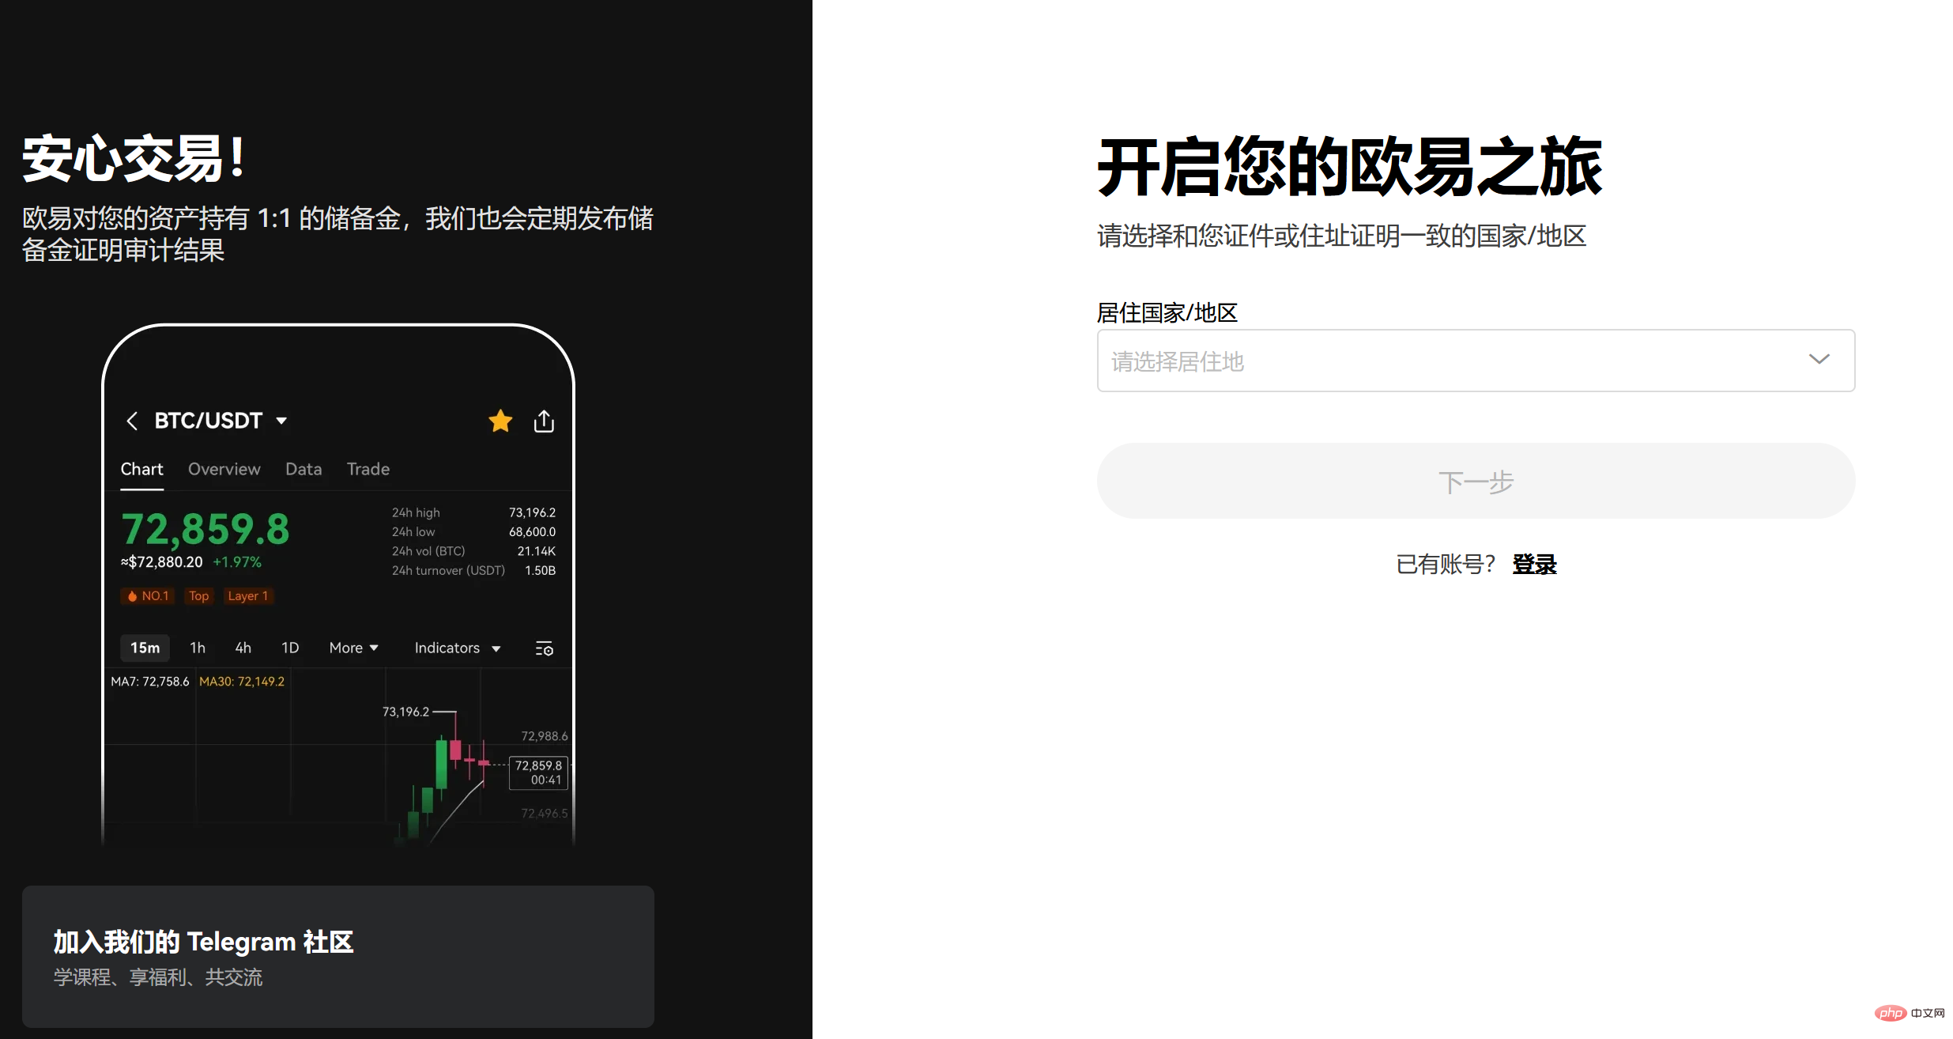Screen dimensions: 1953x1039
Task: Click the star/favorite icon on chart
Action: [500, 419]
